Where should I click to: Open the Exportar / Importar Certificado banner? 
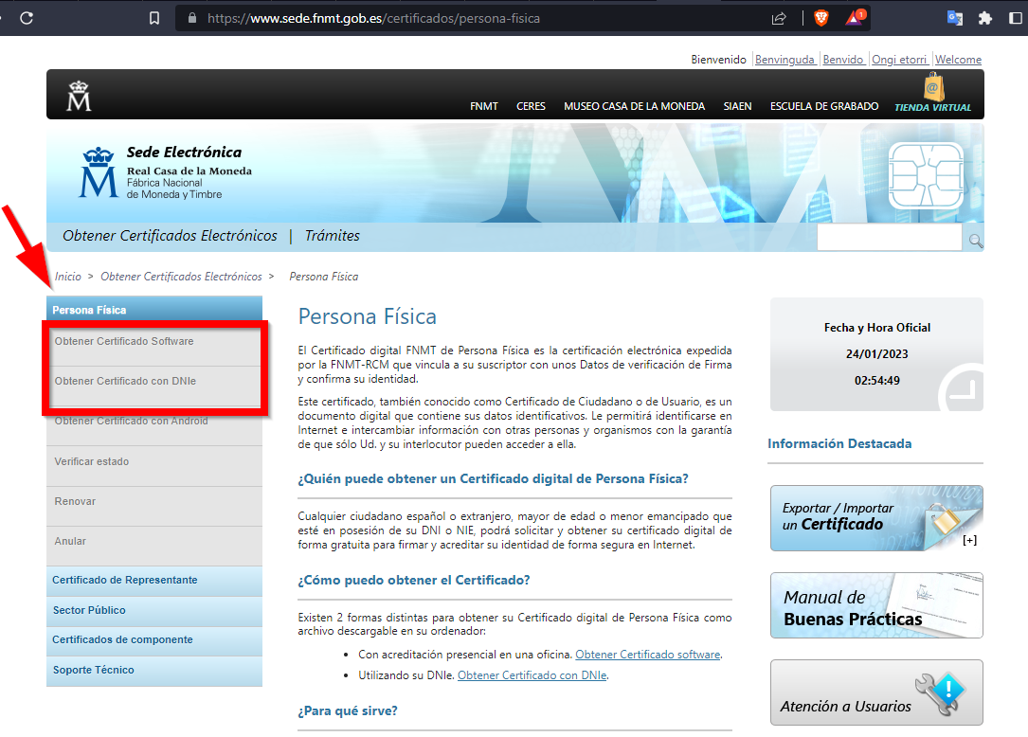[875, 517]
